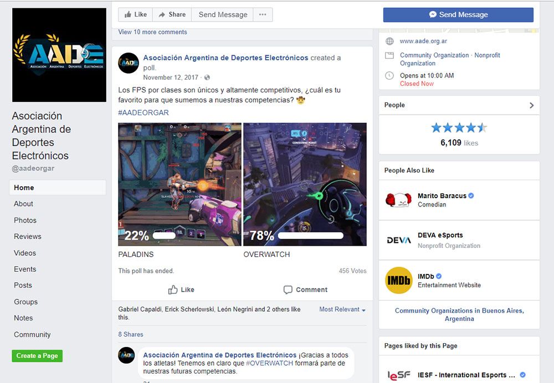Open View 10 more comments link

click(x=153, y=32)
